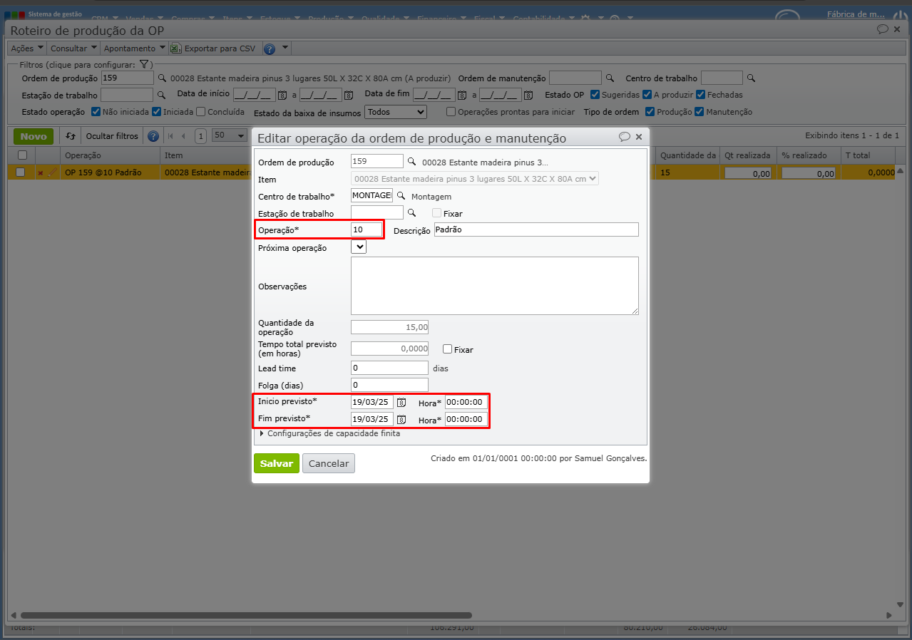Image resolution: width=912 pixels, height=640 pixels.
Task: Click the funnel filter configuration icon
Action: pos(144,65)
